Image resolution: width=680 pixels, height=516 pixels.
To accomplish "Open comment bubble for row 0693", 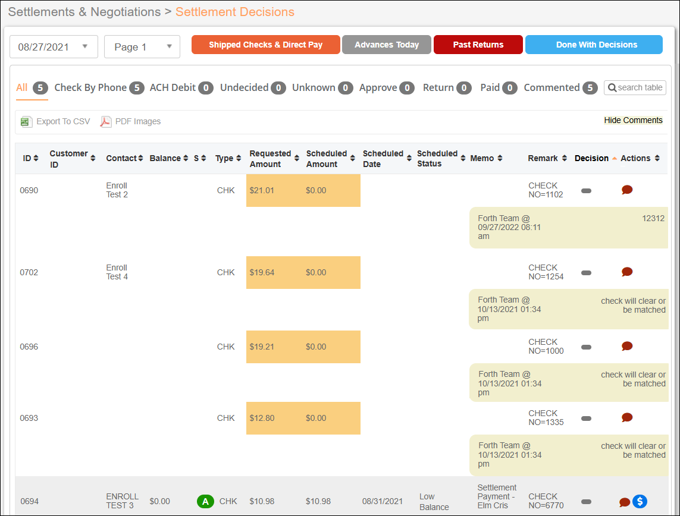I will (626, 418).
